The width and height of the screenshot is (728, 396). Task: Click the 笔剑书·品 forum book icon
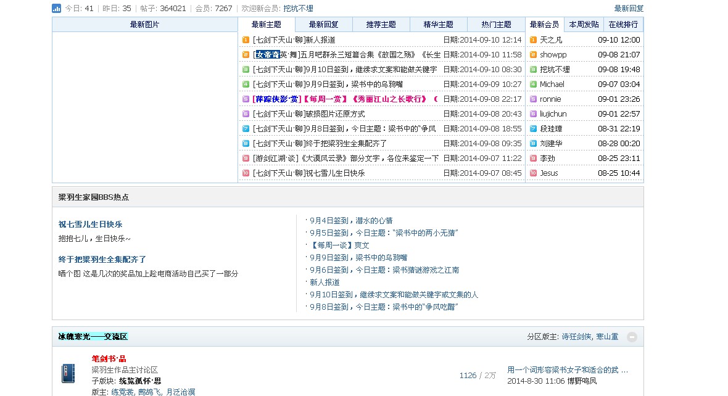[x=68, y=373]
